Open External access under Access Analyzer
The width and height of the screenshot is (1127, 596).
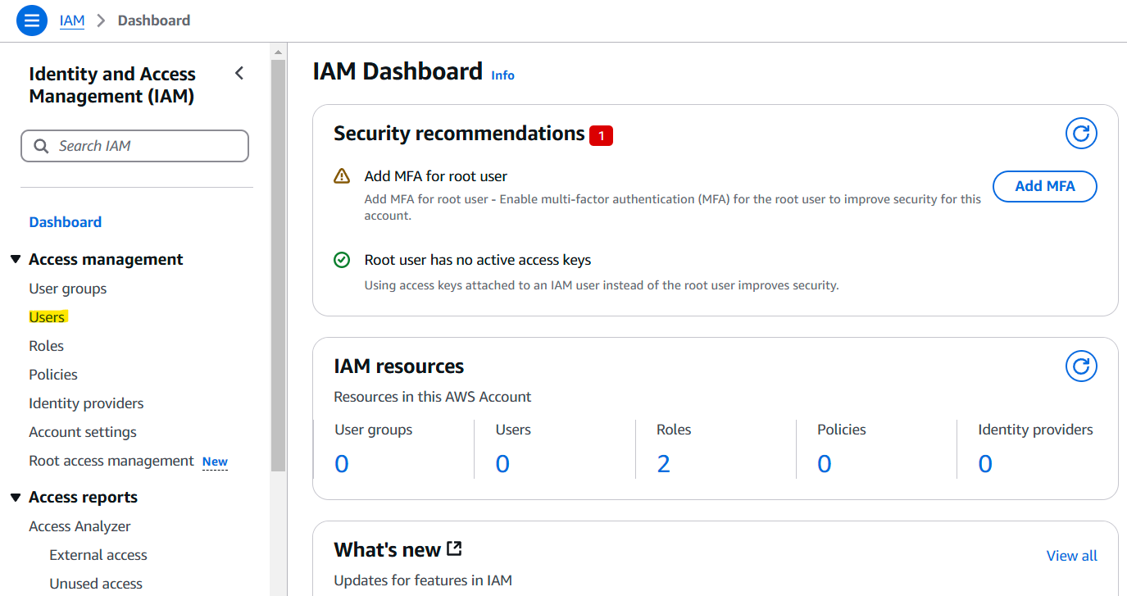(x=98, y=555)
